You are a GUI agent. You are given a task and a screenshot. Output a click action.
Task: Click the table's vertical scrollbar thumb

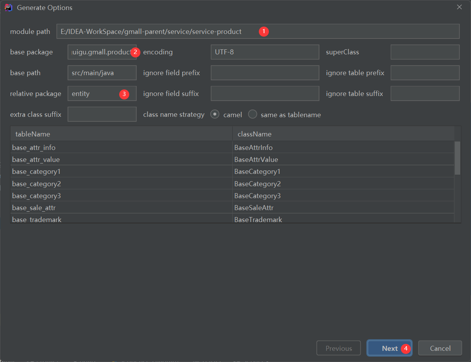click(457, 158)
